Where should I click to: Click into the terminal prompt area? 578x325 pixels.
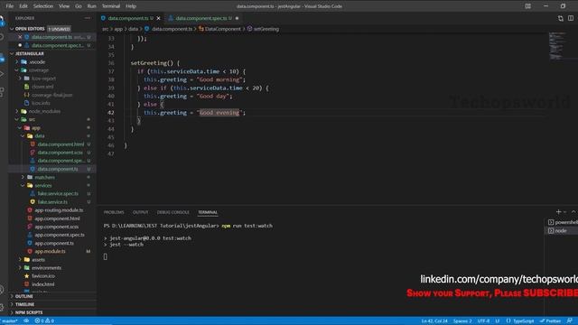click(106, 256)
